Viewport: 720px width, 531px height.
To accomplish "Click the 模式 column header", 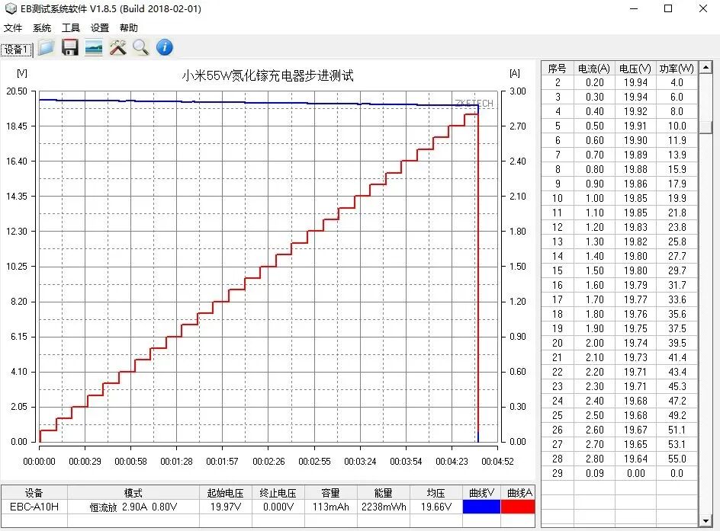I will coord(133,493).
